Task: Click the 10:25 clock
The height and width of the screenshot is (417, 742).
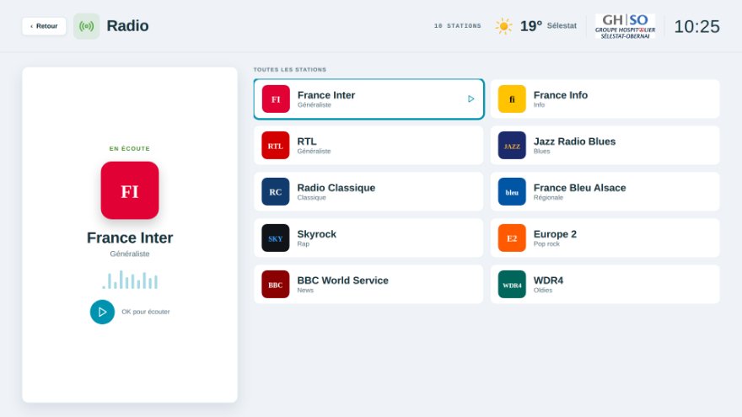Action: [696, 26]
